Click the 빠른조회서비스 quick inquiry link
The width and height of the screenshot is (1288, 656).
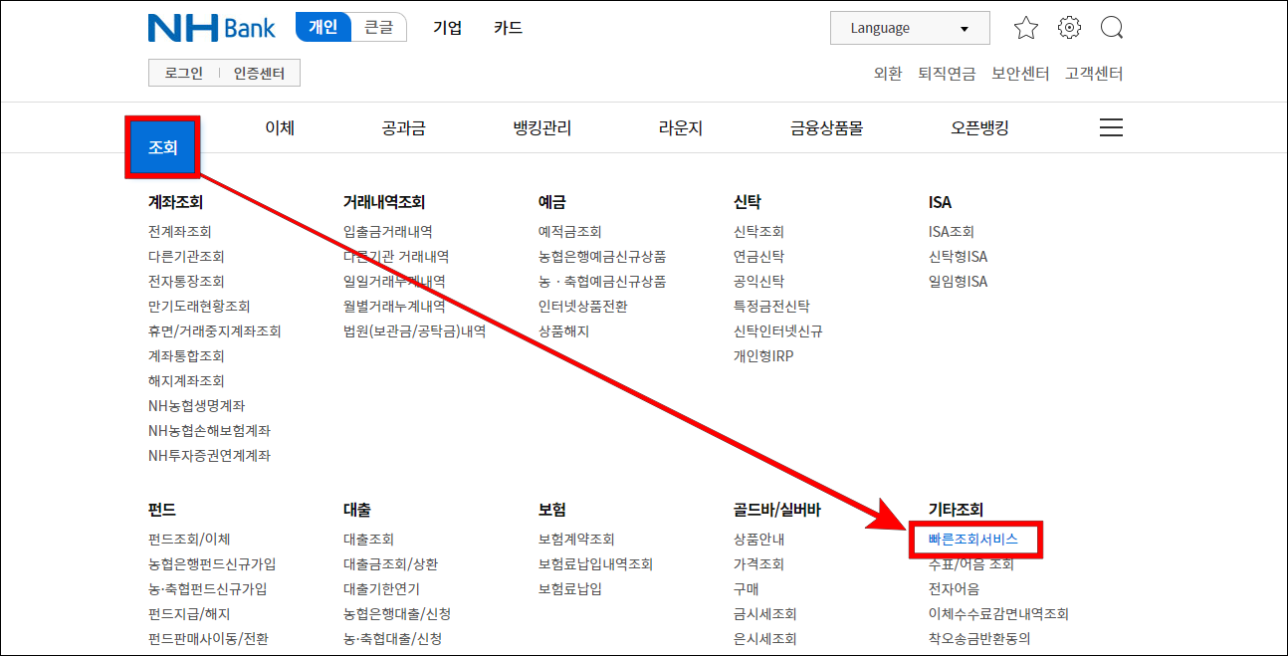point(976,538)
